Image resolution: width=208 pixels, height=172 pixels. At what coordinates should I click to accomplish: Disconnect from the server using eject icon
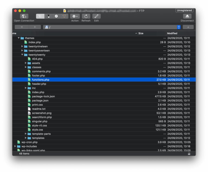pyautogui.click(x=187, y=16)
